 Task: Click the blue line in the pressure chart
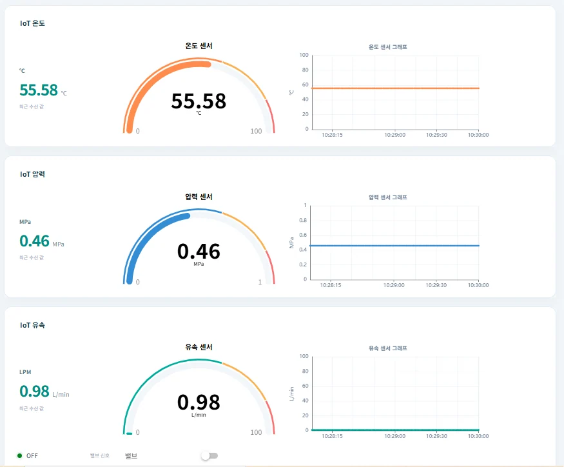pos(394,246)
